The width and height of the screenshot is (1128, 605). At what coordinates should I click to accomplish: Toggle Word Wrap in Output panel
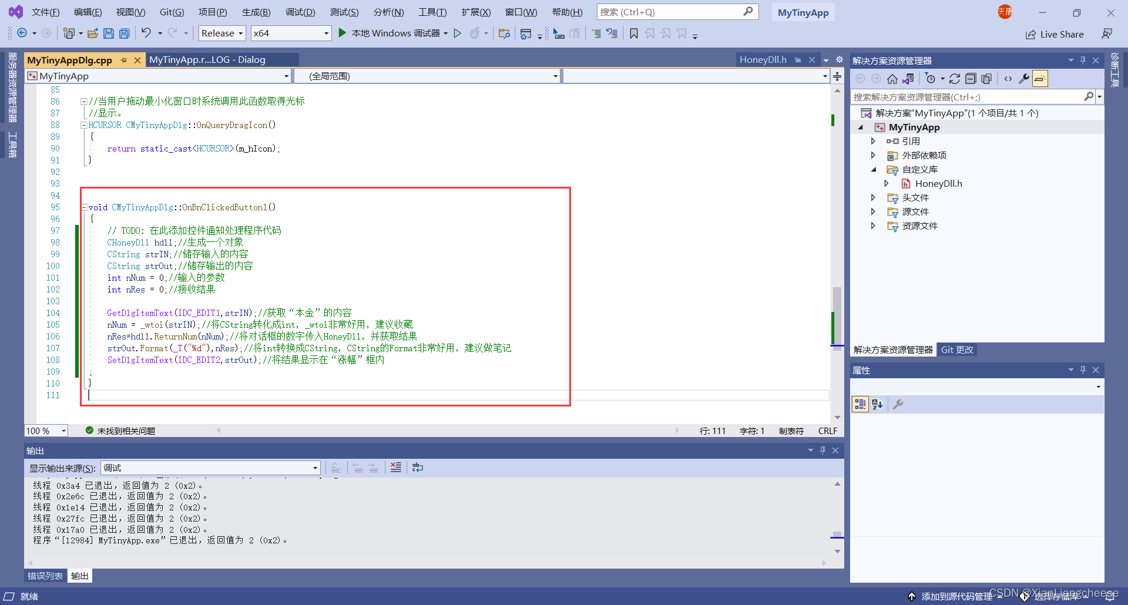[418, 468]
